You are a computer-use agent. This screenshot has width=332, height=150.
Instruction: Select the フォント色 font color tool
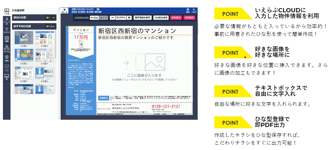tap(7, 21)
